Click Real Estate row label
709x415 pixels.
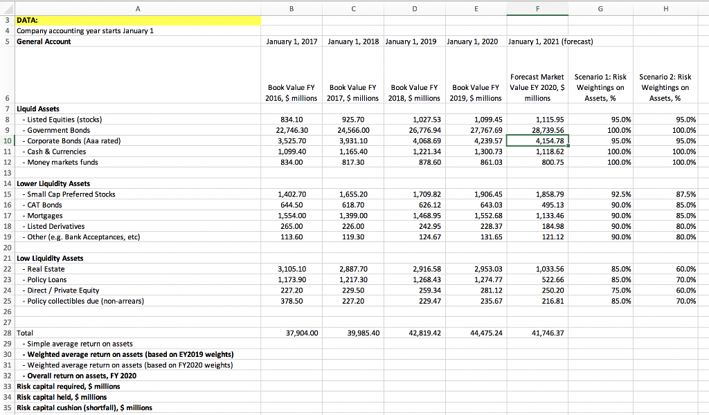[44, 269]
